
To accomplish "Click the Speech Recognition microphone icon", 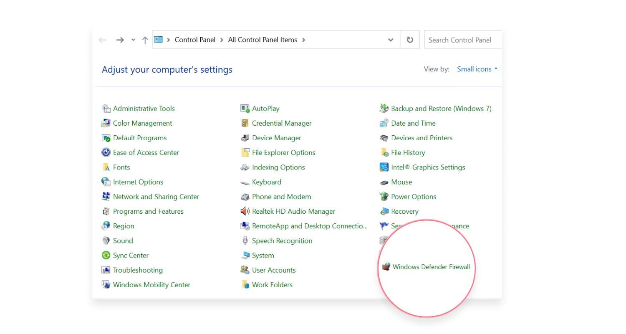I will click(x=245, y=240).
